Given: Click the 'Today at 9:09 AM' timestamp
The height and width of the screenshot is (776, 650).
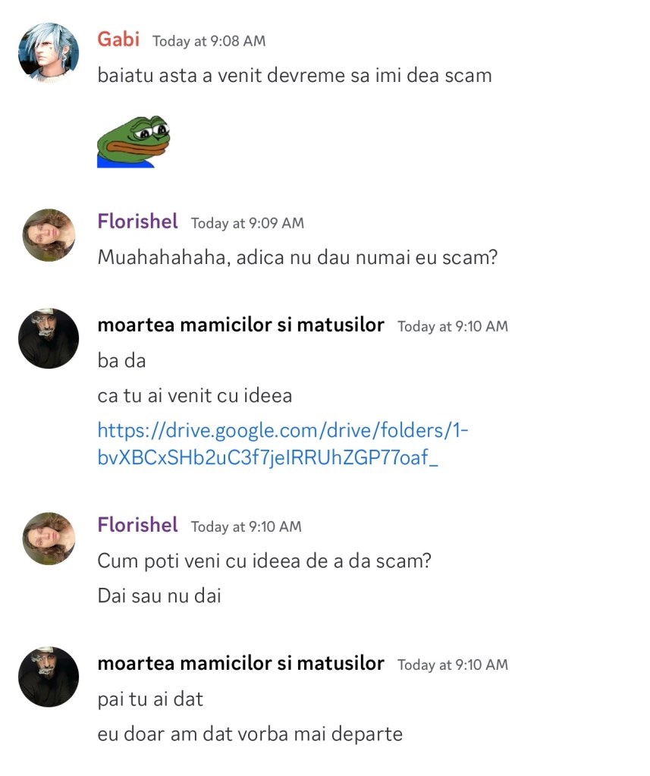Looking at the screenshot, I should coord(247,223).
